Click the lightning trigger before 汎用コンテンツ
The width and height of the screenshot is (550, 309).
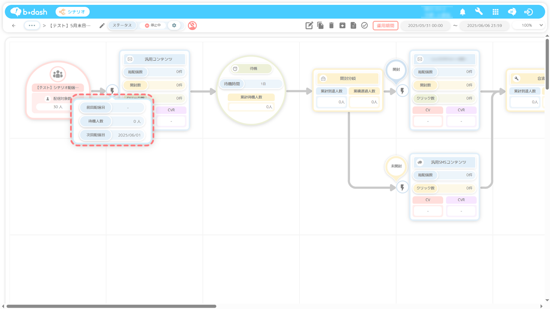click(x=112, y=91)
